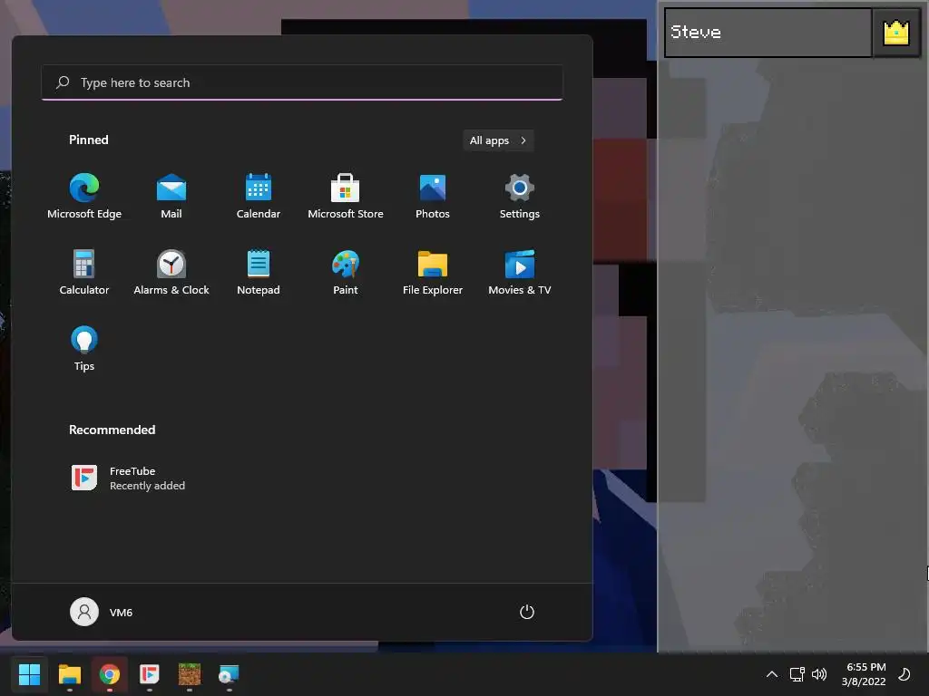
Task: Launch the Photos app
Action: click(433, 197)
